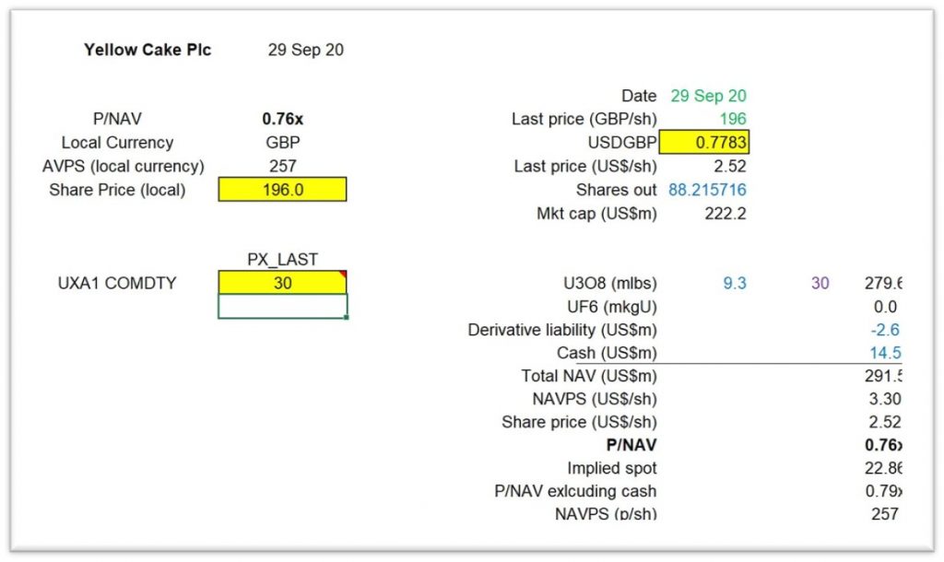The image size is (944, 562).
Task: Select the green Last price 196 cell
Action: 733,119
